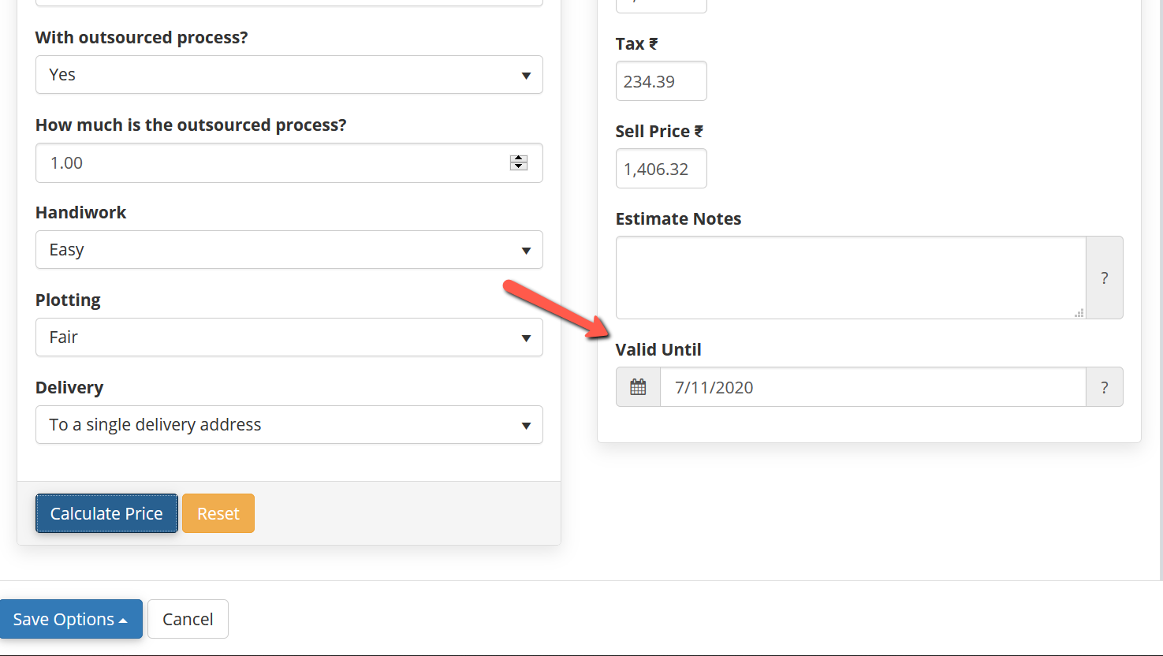Click the calendar icon beside Valid Until

coord(638,387)
